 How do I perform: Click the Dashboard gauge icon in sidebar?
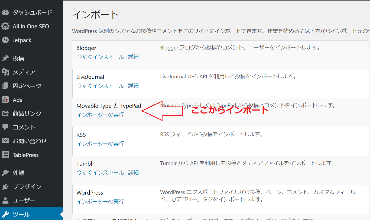tap(5, 12)
